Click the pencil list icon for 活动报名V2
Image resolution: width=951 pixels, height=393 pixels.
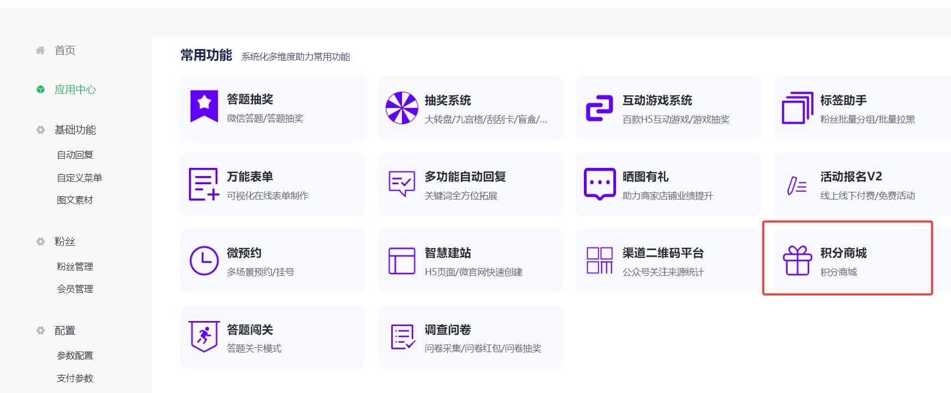[797, 185]
